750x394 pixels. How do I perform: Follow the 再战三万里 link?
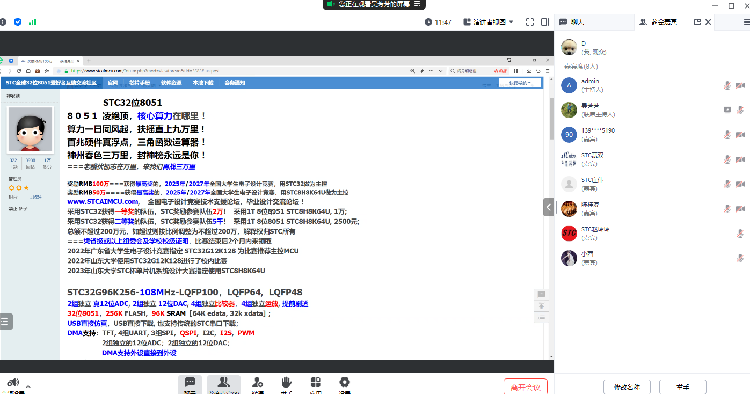coord(179,167)
